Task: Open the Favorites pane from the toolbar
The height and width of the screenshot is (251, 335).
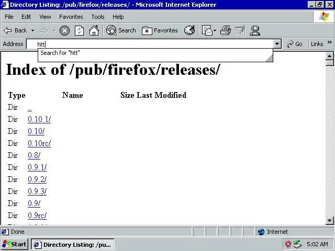Action: 160,30
